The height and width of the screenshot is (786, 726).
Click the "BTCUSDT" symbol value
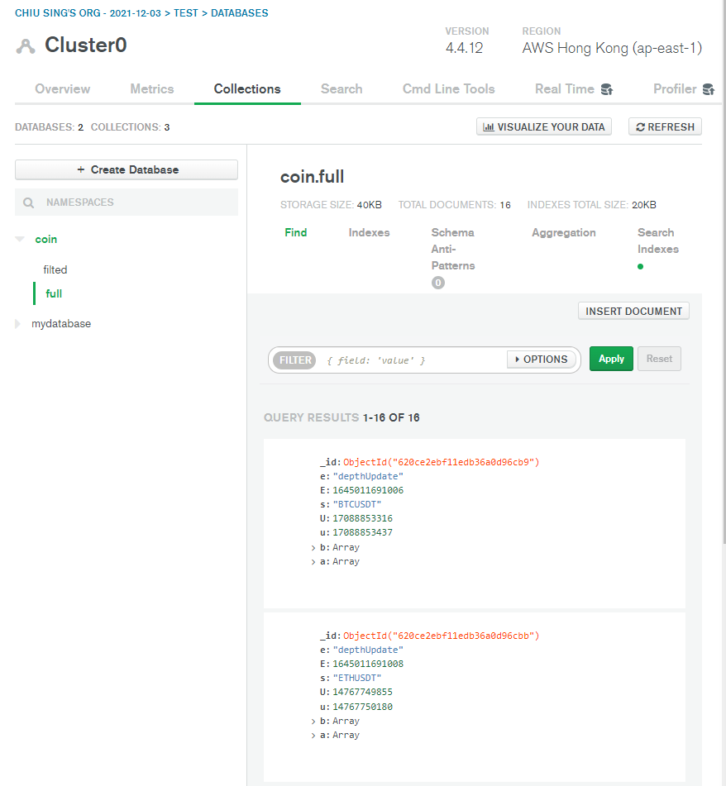tap(357, 504)
